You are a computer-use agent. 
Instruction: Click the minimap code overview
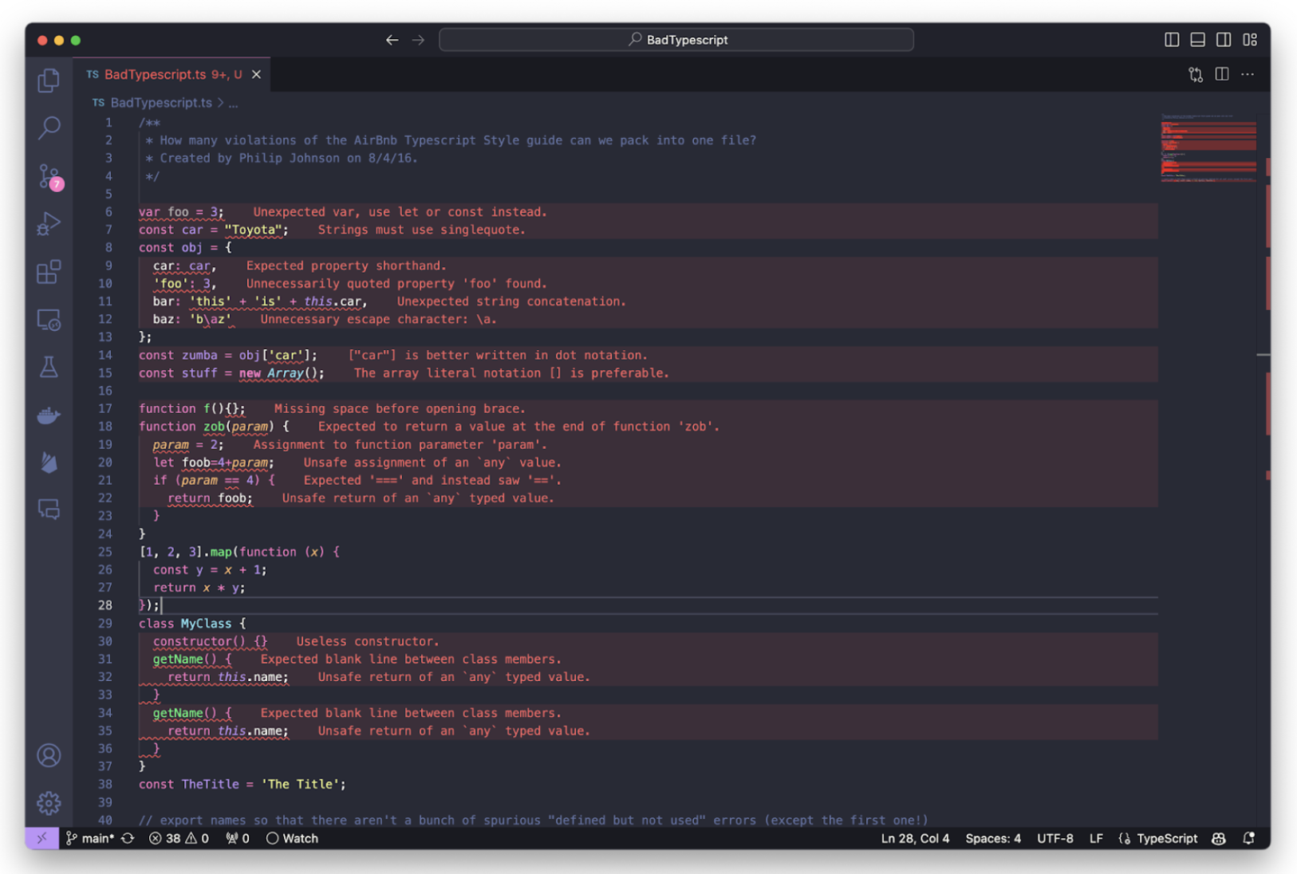click(x=1208, y=149)
